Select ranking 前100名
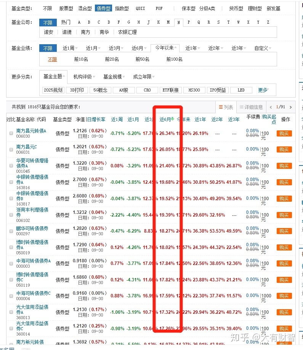The height and width of the screenshot is (350, 303). [x=174, y=59]
